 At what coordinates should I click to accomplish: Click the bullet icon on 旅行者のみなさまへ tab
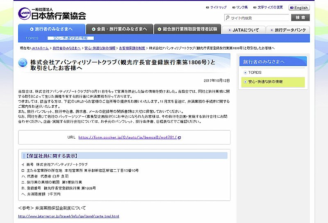32,29
